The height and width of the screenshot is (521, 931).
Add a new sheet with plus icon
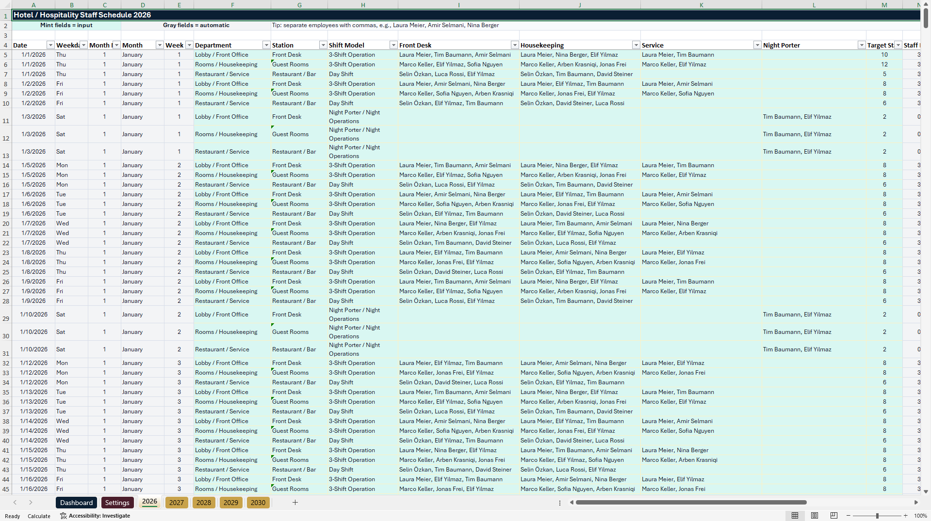click(295, 503)
